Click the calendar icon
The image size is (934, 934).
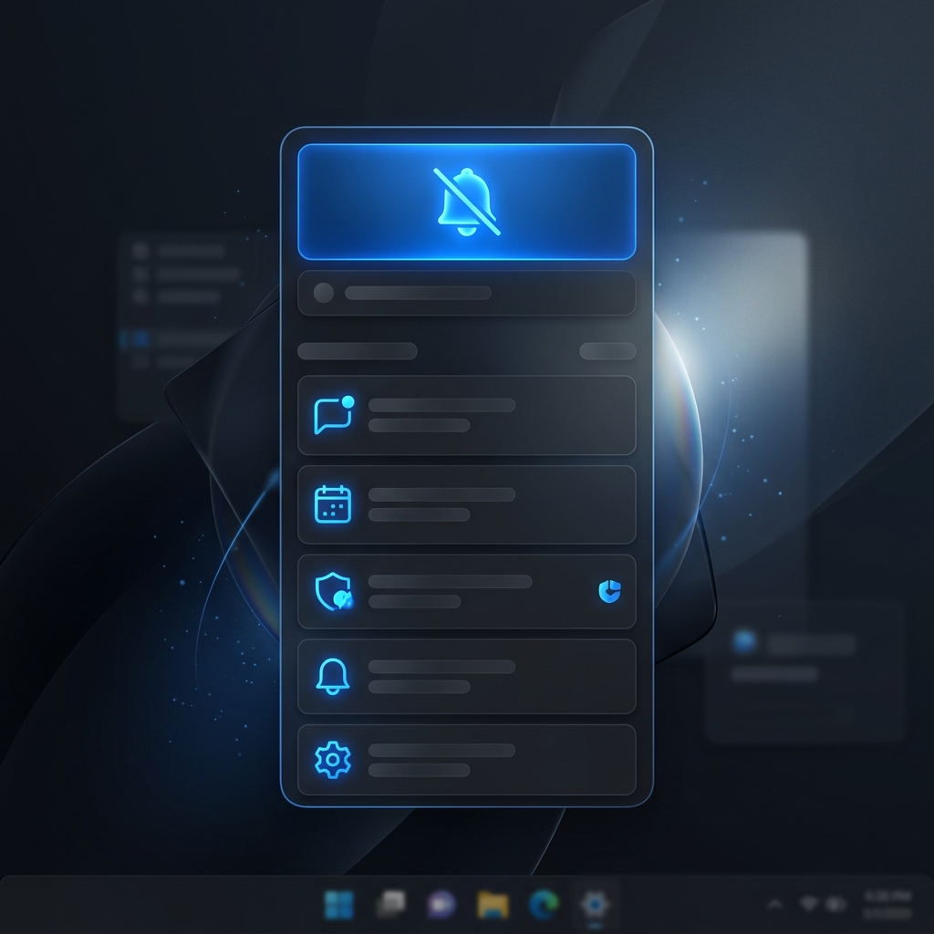(332, 503)
